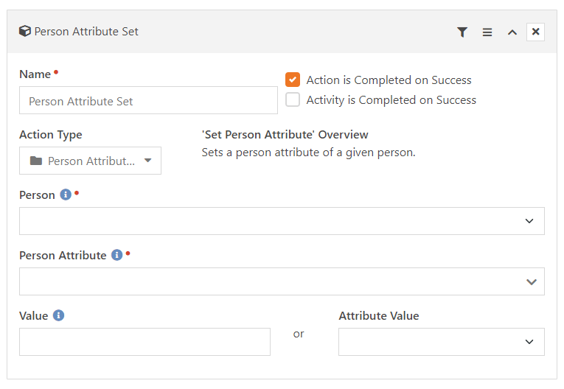Click the Action is Completed on Success label

[x=389, y=80]
